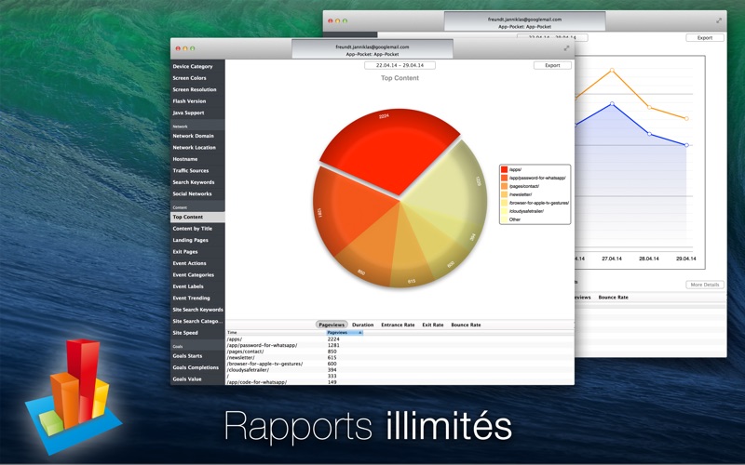Open account selector in front window title
Viewport: 745px width, 465px height.
pyautogui.click(x=372, y=50)
